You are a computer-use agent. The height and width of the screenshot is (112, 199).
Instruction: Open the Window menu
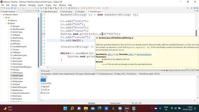click(62, 5)
